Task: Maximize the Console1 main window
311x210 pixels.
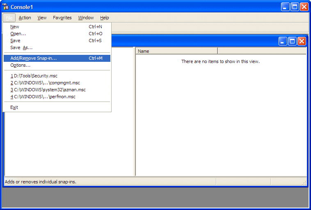Action: click(295, 7)
